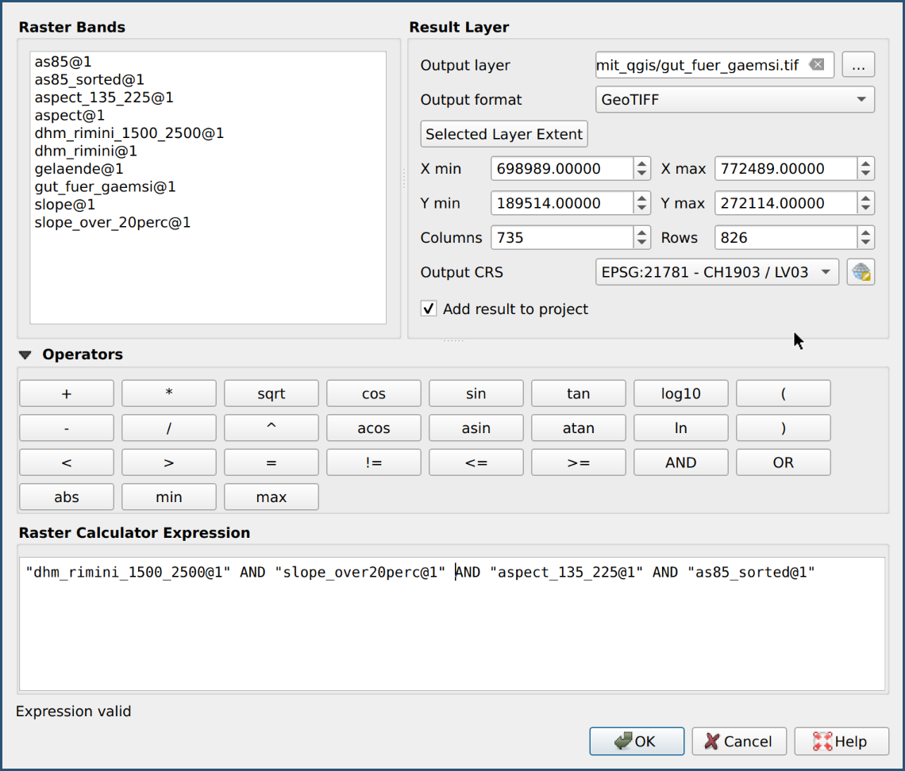Insert the sqrt operator

[271, 393]
